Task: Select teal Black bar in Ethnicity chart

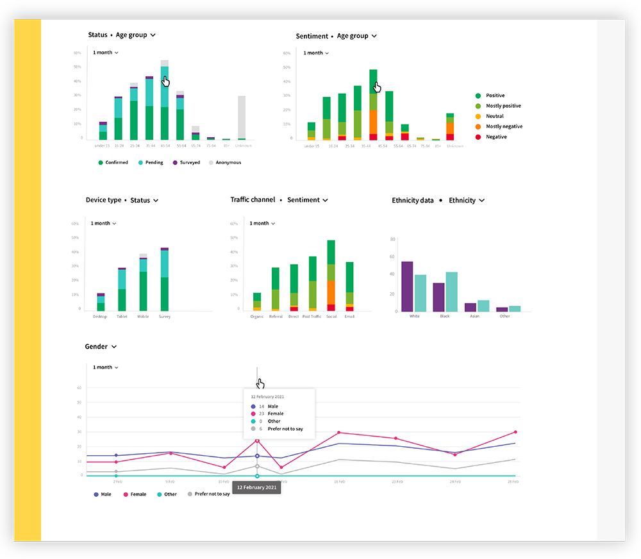Action: point(452,292)
